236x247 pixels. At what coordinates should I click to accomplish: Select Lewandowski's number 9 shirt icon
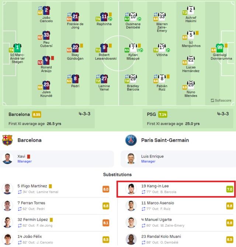coord(104,48)
